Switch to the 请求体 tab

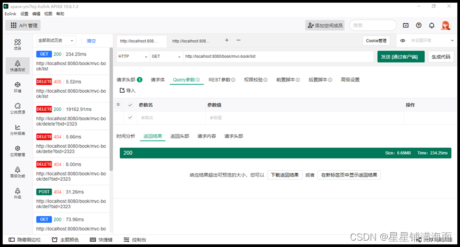click(158, 80)
